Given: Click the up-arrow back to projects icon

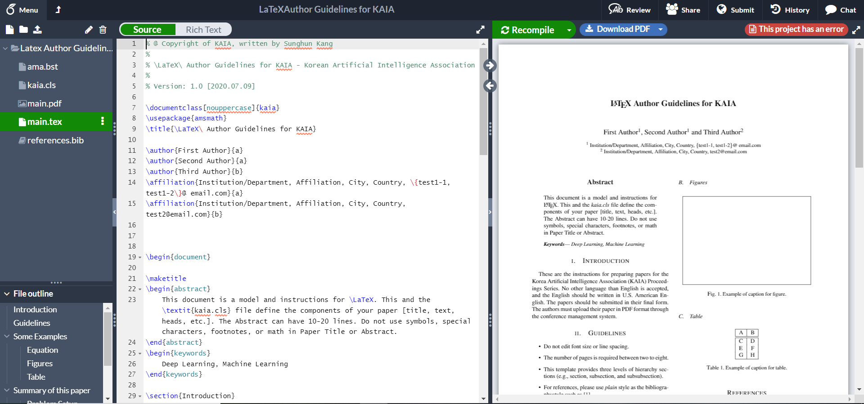Looking at the screenshot, I should 58,9.
